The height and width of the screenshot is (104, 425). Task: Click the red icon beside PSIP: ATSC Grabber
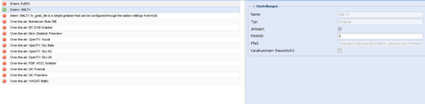(x=4, y=63)
